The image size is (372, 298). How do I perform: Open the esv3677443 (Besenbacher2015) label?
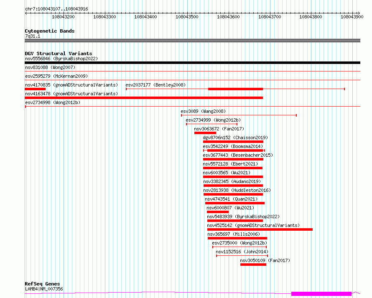[238, 155]
